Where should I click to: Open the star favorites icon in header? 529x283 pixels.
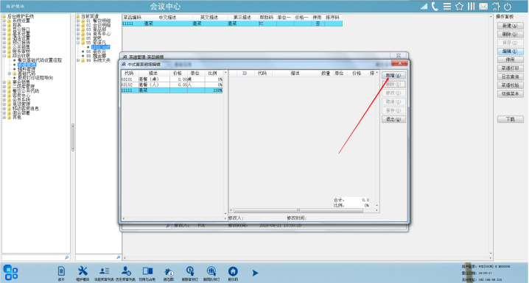click(459, 7)
